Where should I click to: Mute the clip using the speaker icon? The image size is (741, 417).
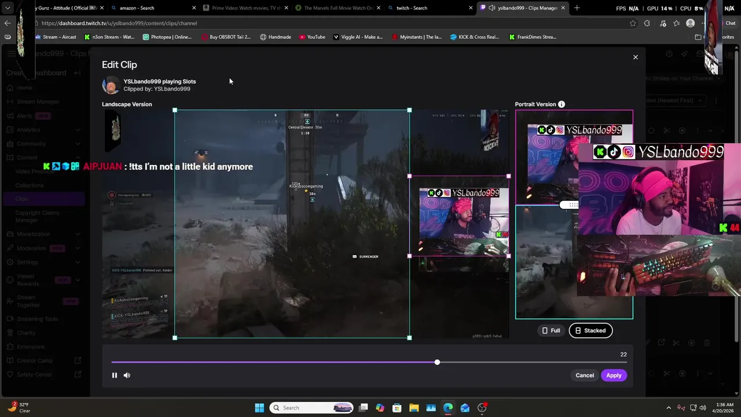pyautogui.click(x=127, y=375)
